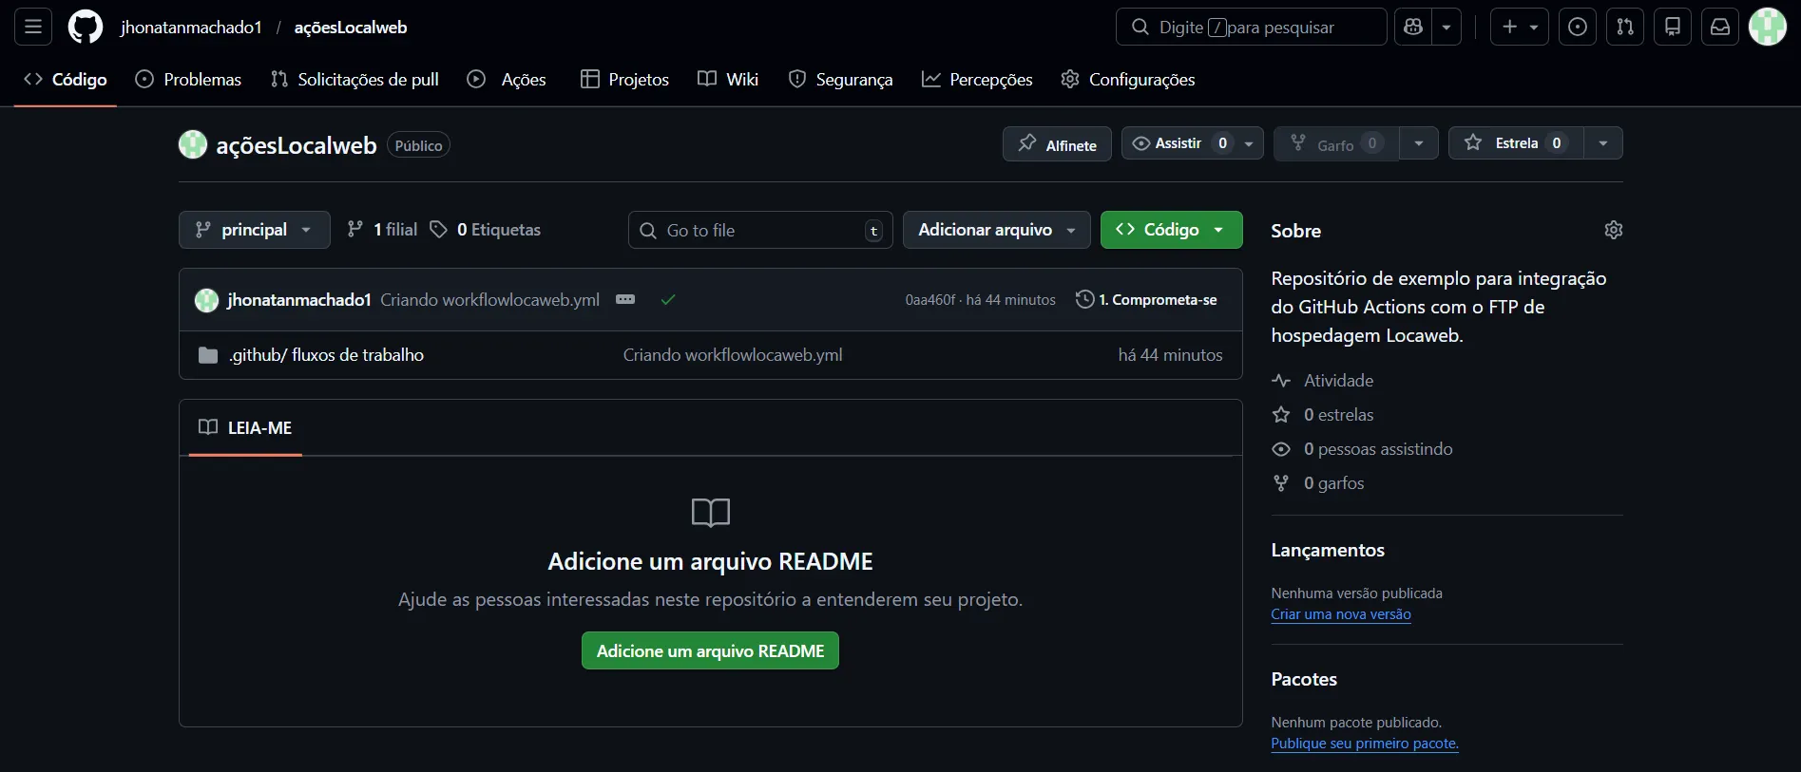Open the Configurações tab

pyautogui.click(x=1128, y=80)
